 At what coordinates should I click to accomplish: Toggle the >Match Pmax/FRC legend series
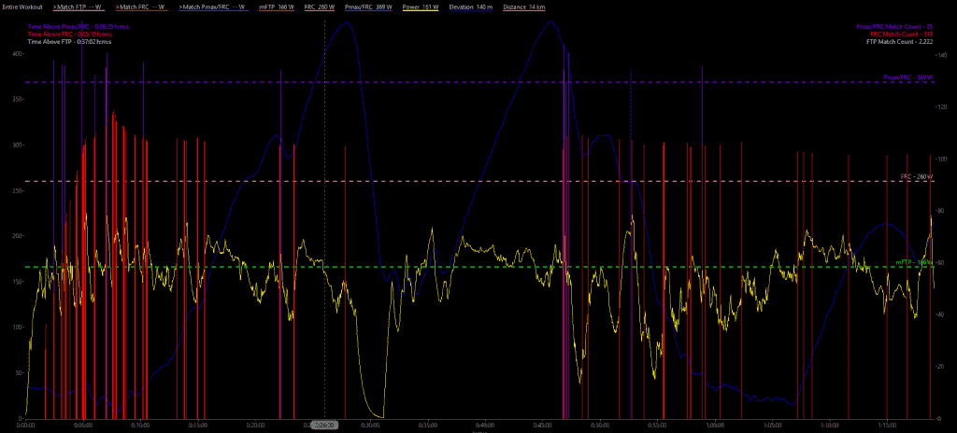coord(212,7)
